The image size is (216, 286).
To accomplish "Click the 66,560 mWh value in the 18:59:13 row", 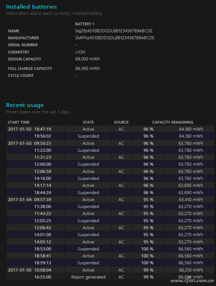I will (x=191, y=263).
